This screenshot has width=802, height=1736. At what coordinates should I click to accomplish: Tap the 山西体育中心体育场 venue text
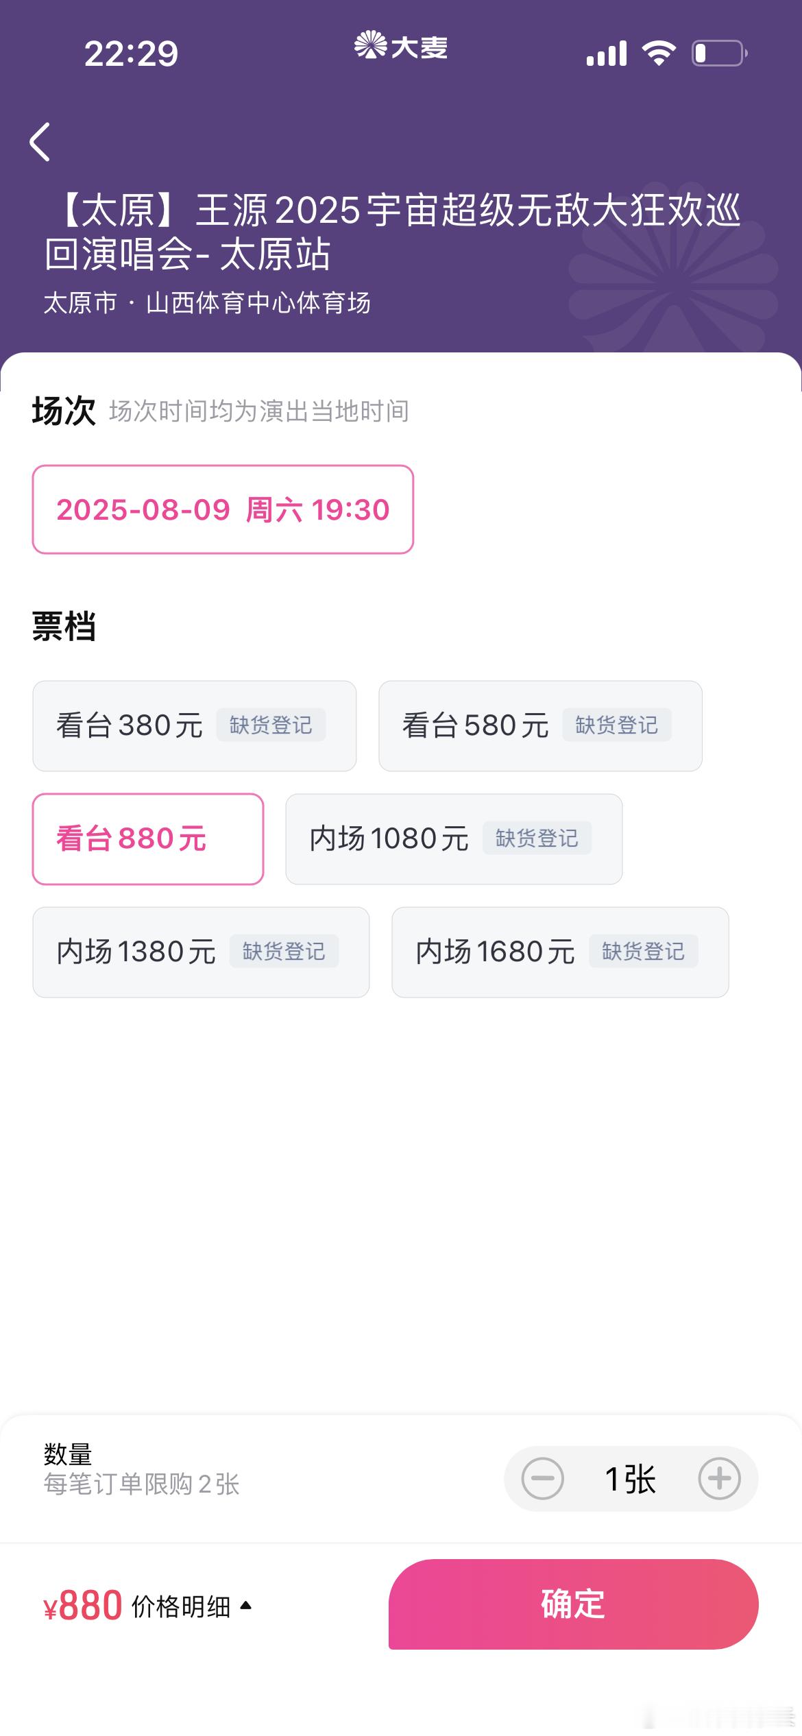tap(258, 302)
